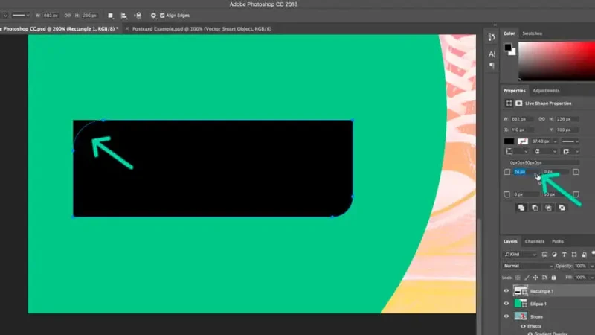Open the layer Opacity dropdown arrow
The image size is (595, 335).
pos(592,266)
